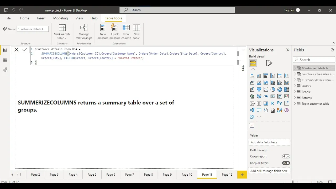Click the Fields search box
The height and width of the screenshot is (189, 336).
pyautogui.click(x=314, y=60)
